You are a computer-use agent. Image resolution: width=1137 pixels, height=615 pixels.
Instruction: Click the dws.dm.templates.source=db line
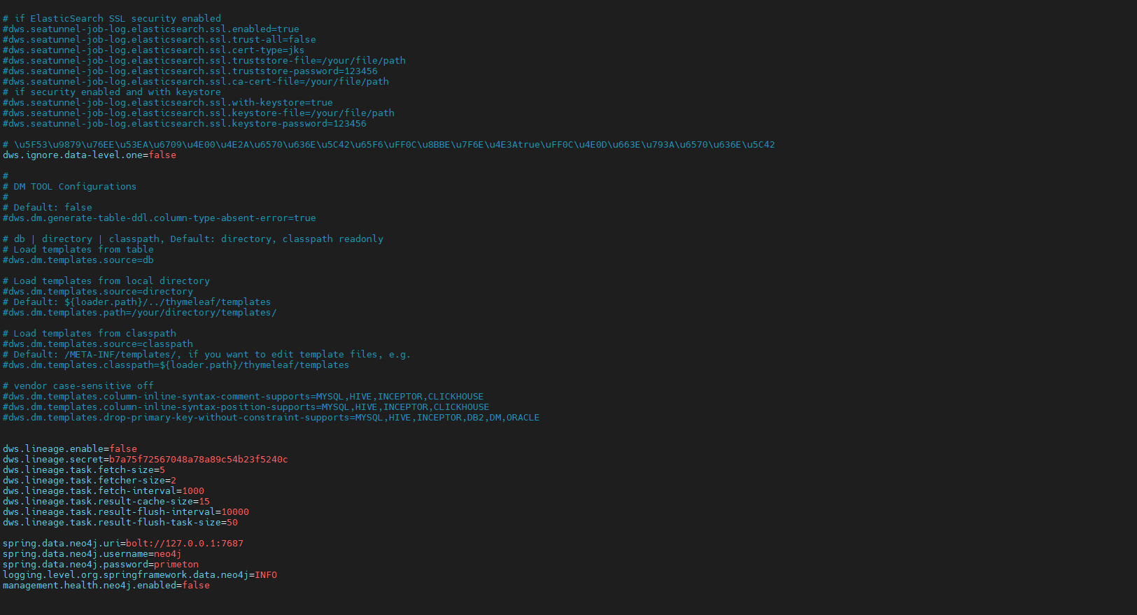pos(78,260)
